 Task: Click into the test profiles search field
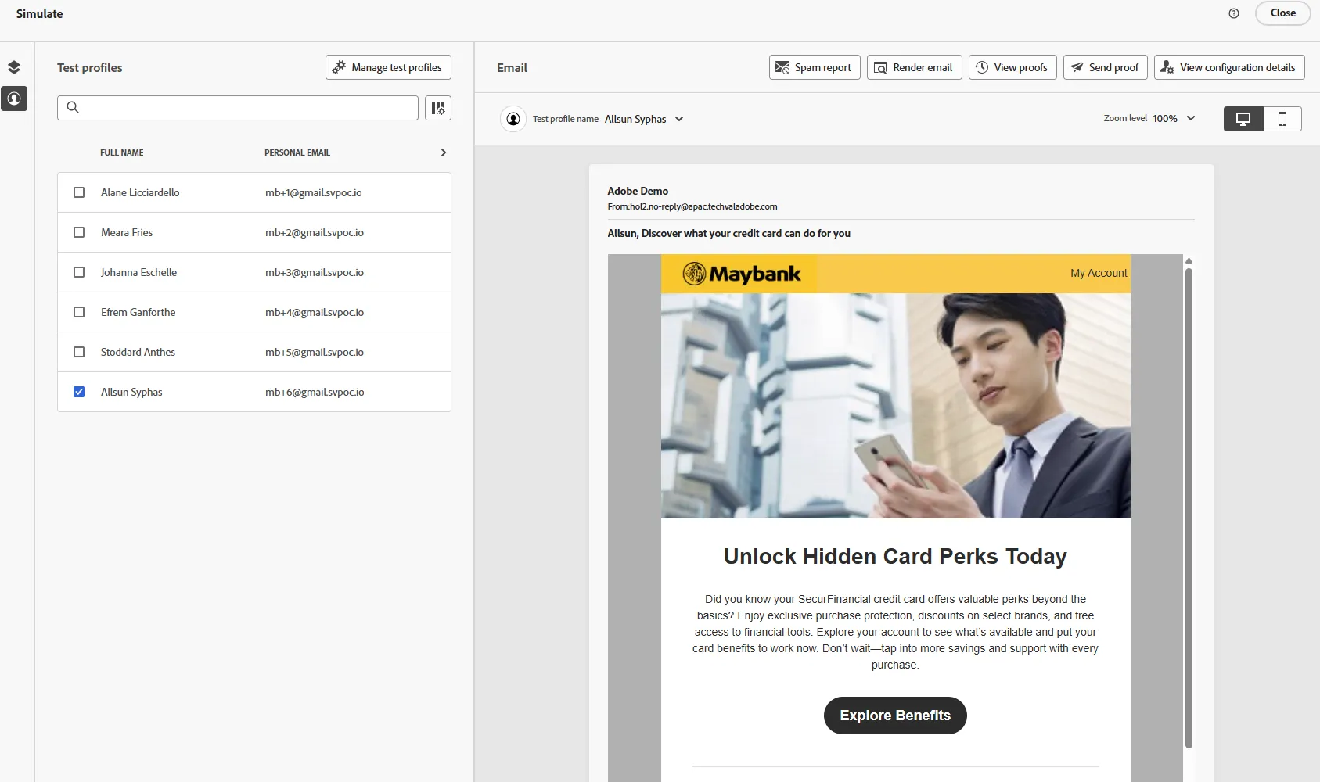(238, 108)
